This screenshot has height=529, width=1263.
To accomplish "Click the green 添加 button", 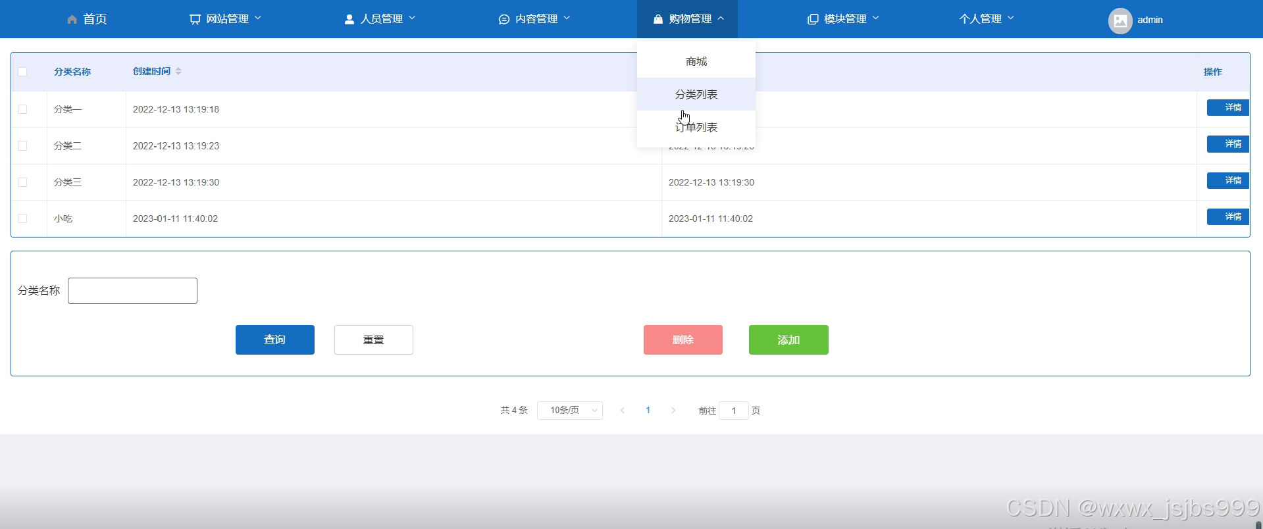I will (788, 340).
